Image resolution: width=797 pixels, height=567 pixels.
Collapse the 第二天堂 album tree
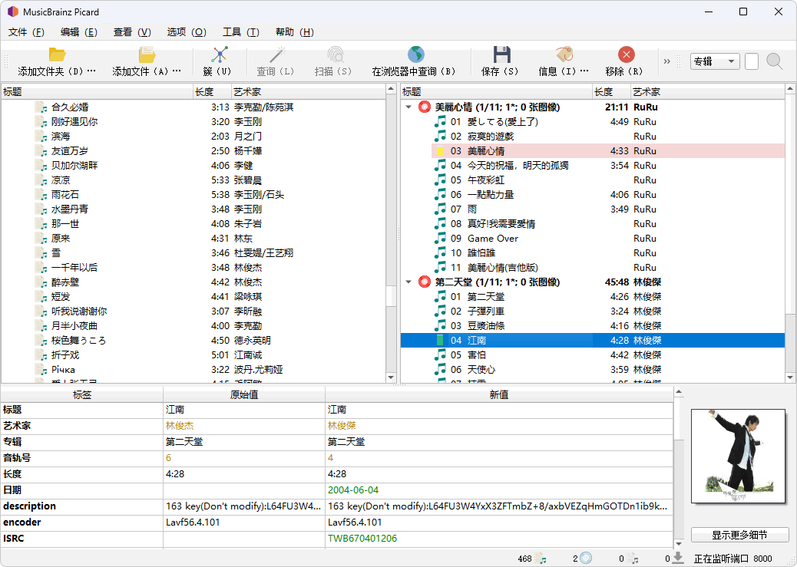tap(408, 282)
